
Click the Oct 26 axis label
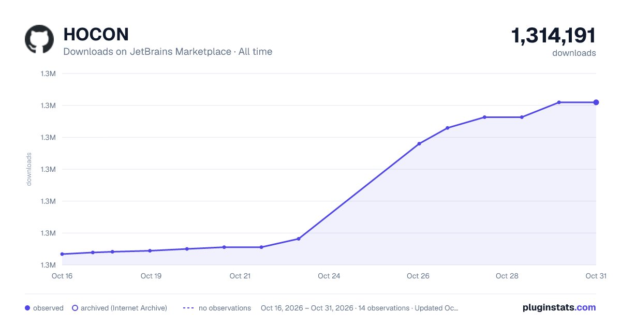418,276
